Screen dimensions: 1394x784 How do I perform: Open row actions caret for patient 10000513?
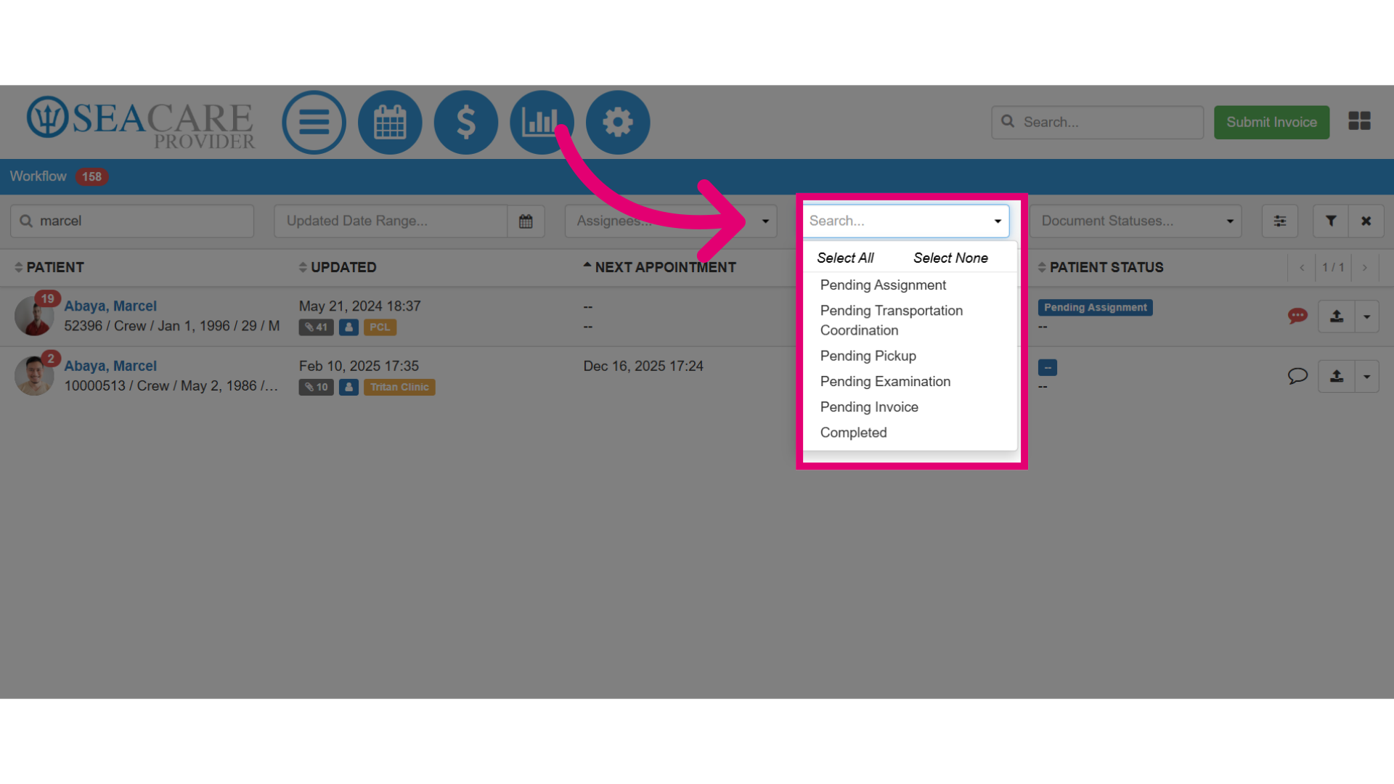[x=1366, y=377]
